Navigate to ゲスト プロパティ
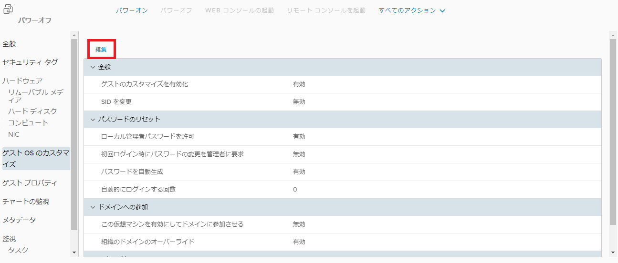Image resolution: width=618 pixels, height=263 pixels. point(30,183)
